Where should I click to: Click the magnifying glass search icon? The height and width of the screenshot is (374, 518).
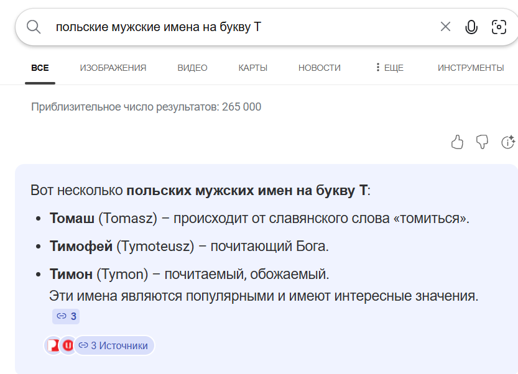click(34, 27)
